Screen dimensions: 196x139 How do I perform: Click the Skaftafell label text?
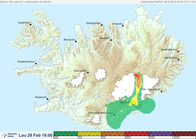(126, 102)
